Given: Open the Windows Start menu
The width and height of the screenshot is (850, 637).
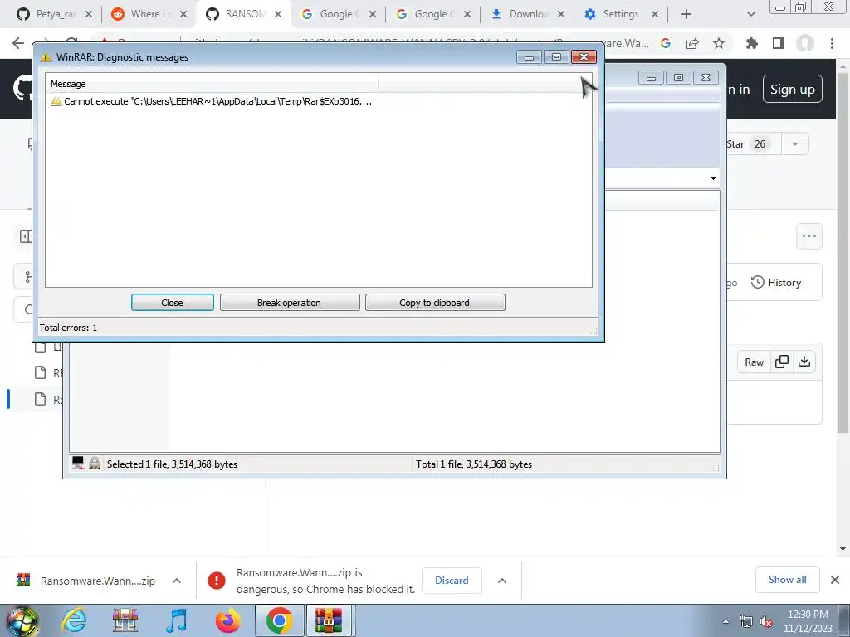Looking at the screenshot, I should [22, 620].
